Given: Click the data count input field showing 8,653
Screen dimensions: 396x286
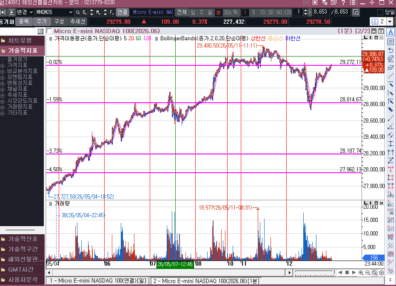Looking at the screenshot, I should point(321,12).
